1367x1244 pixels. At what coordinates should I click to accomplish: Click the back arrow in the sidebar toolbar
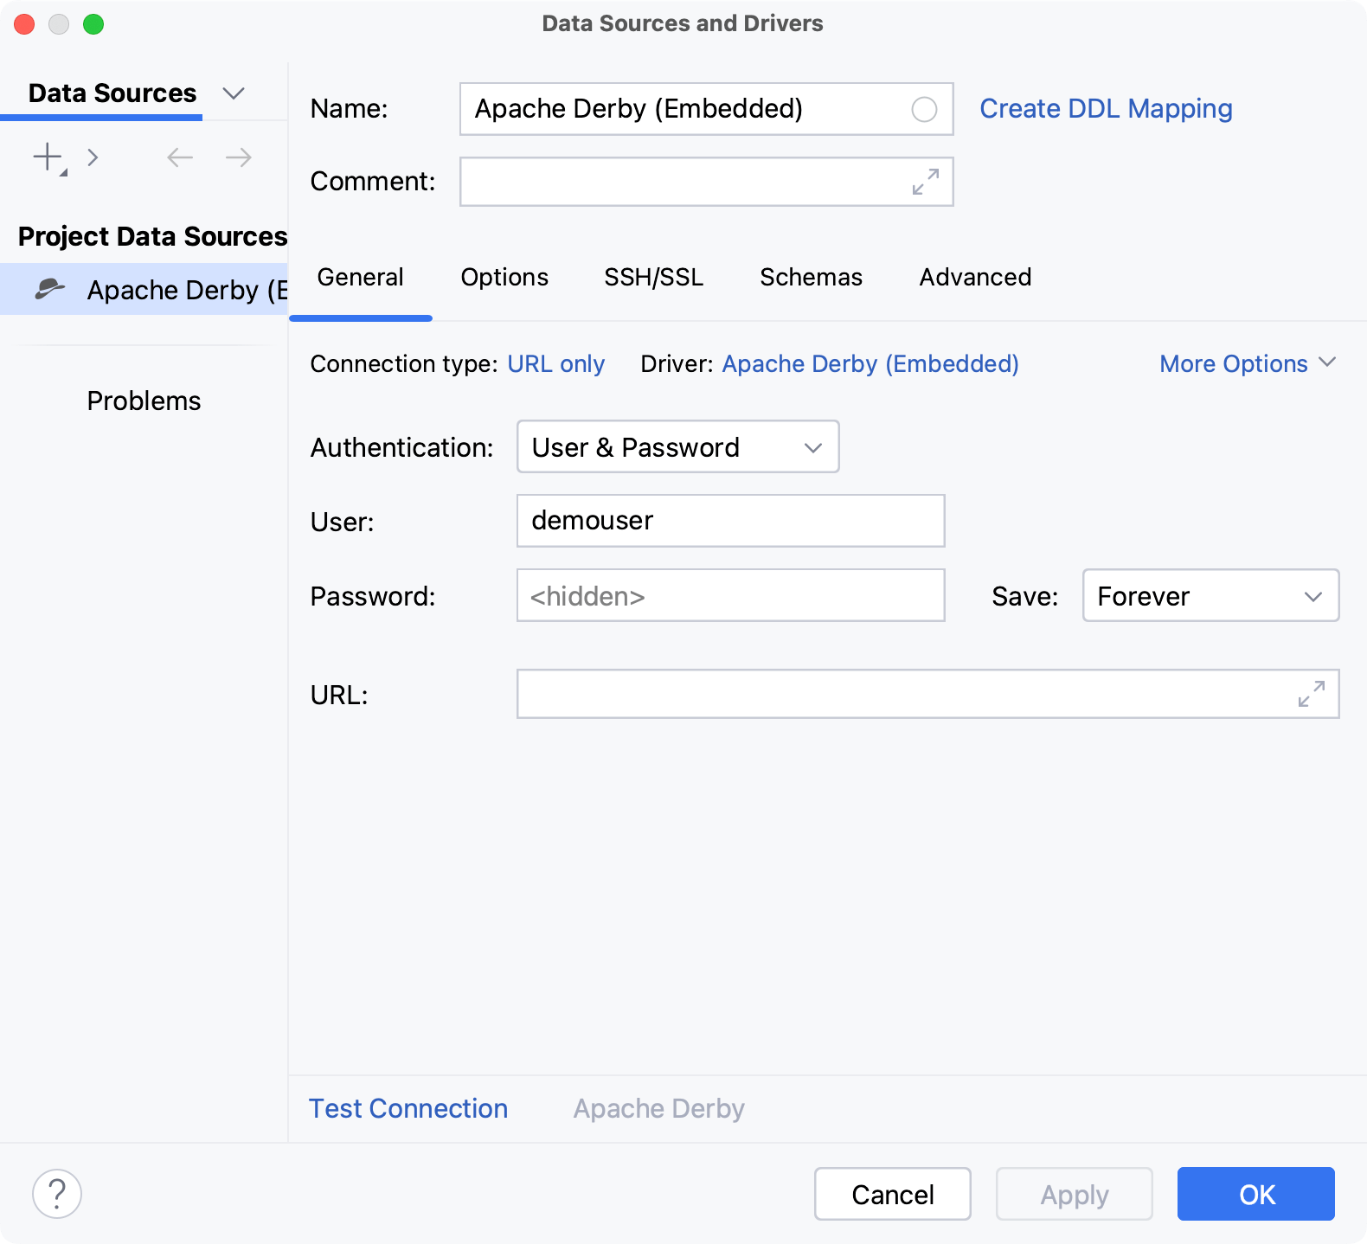click(x=180, y=157)
